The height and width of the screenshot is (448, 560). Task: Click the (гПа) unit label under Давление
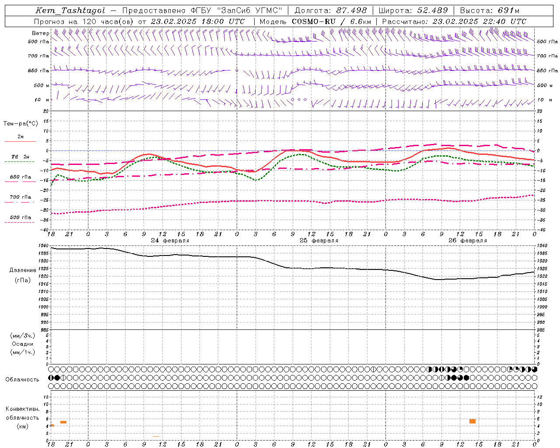(23, 280)
